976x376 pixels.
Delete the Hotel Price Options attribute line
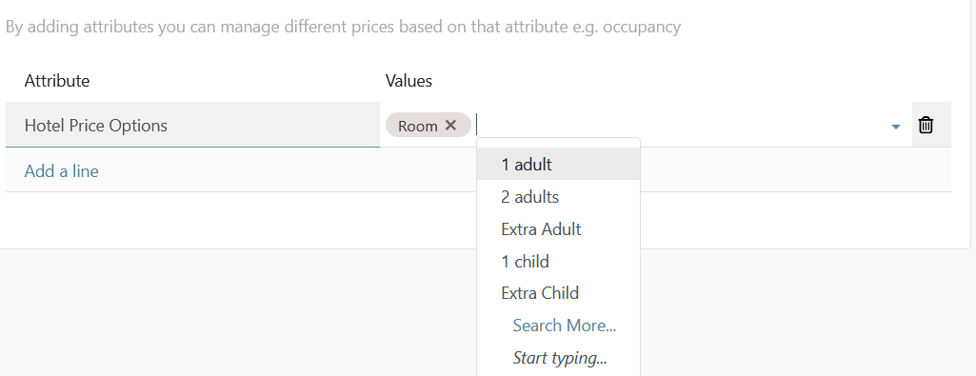[926, 125]
